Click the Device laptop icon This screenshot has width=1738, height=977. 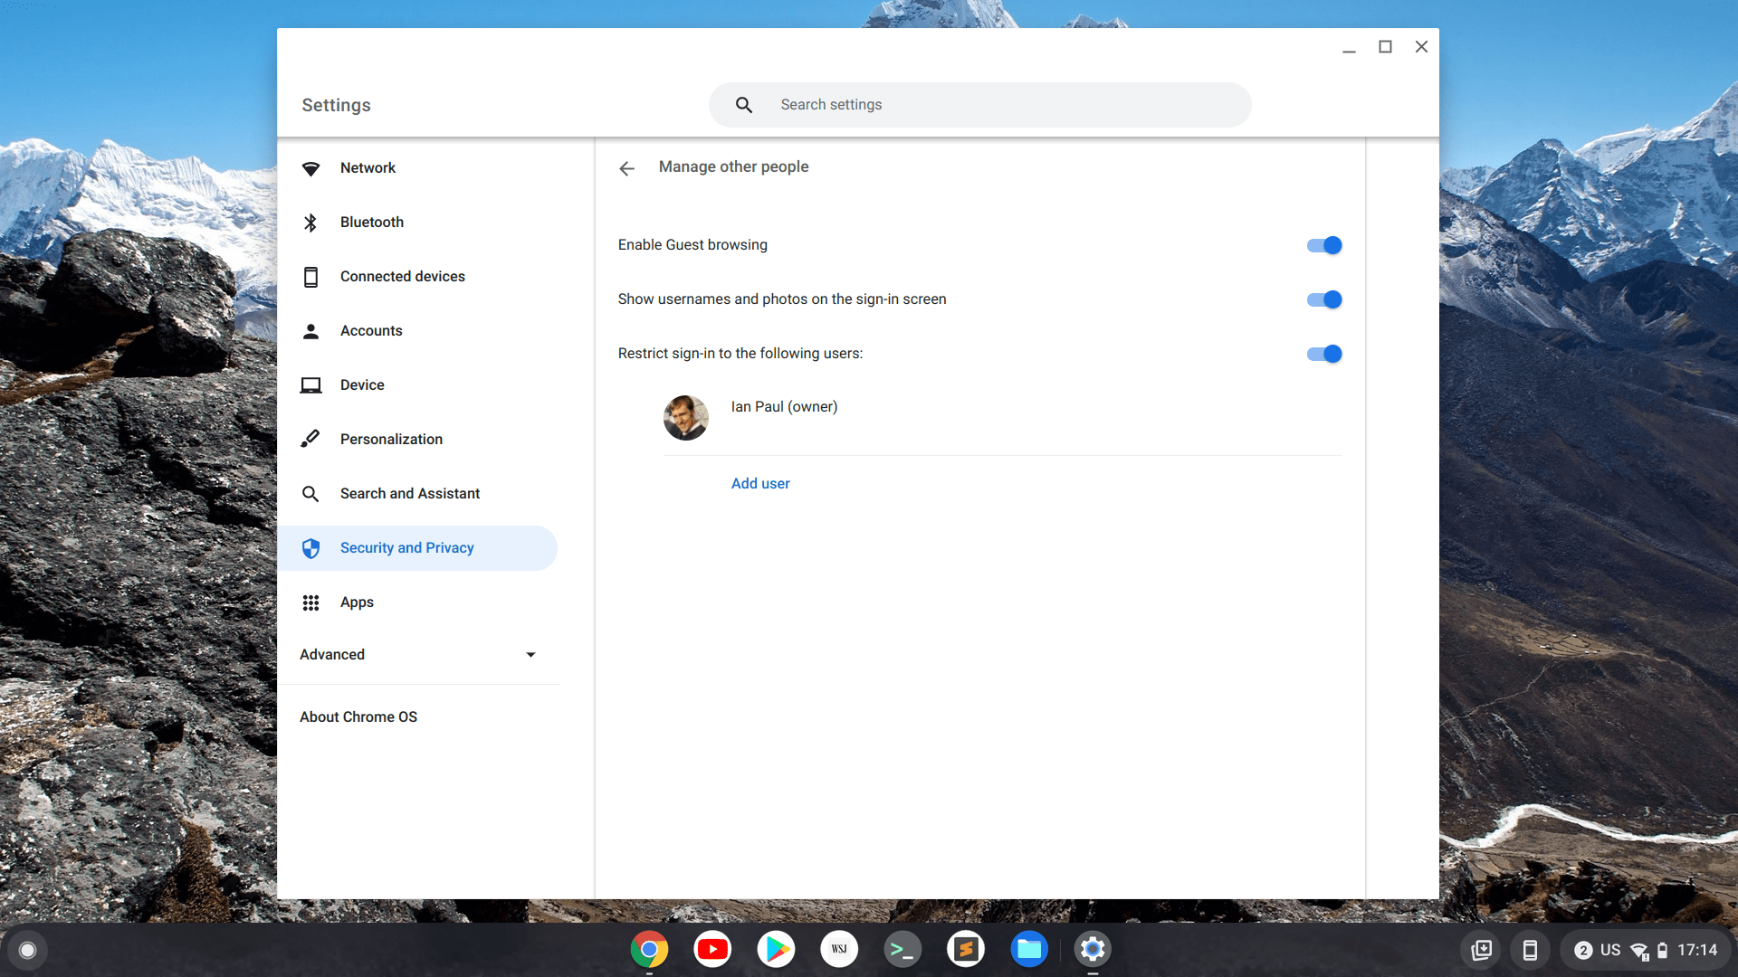[x=310, y=385]
